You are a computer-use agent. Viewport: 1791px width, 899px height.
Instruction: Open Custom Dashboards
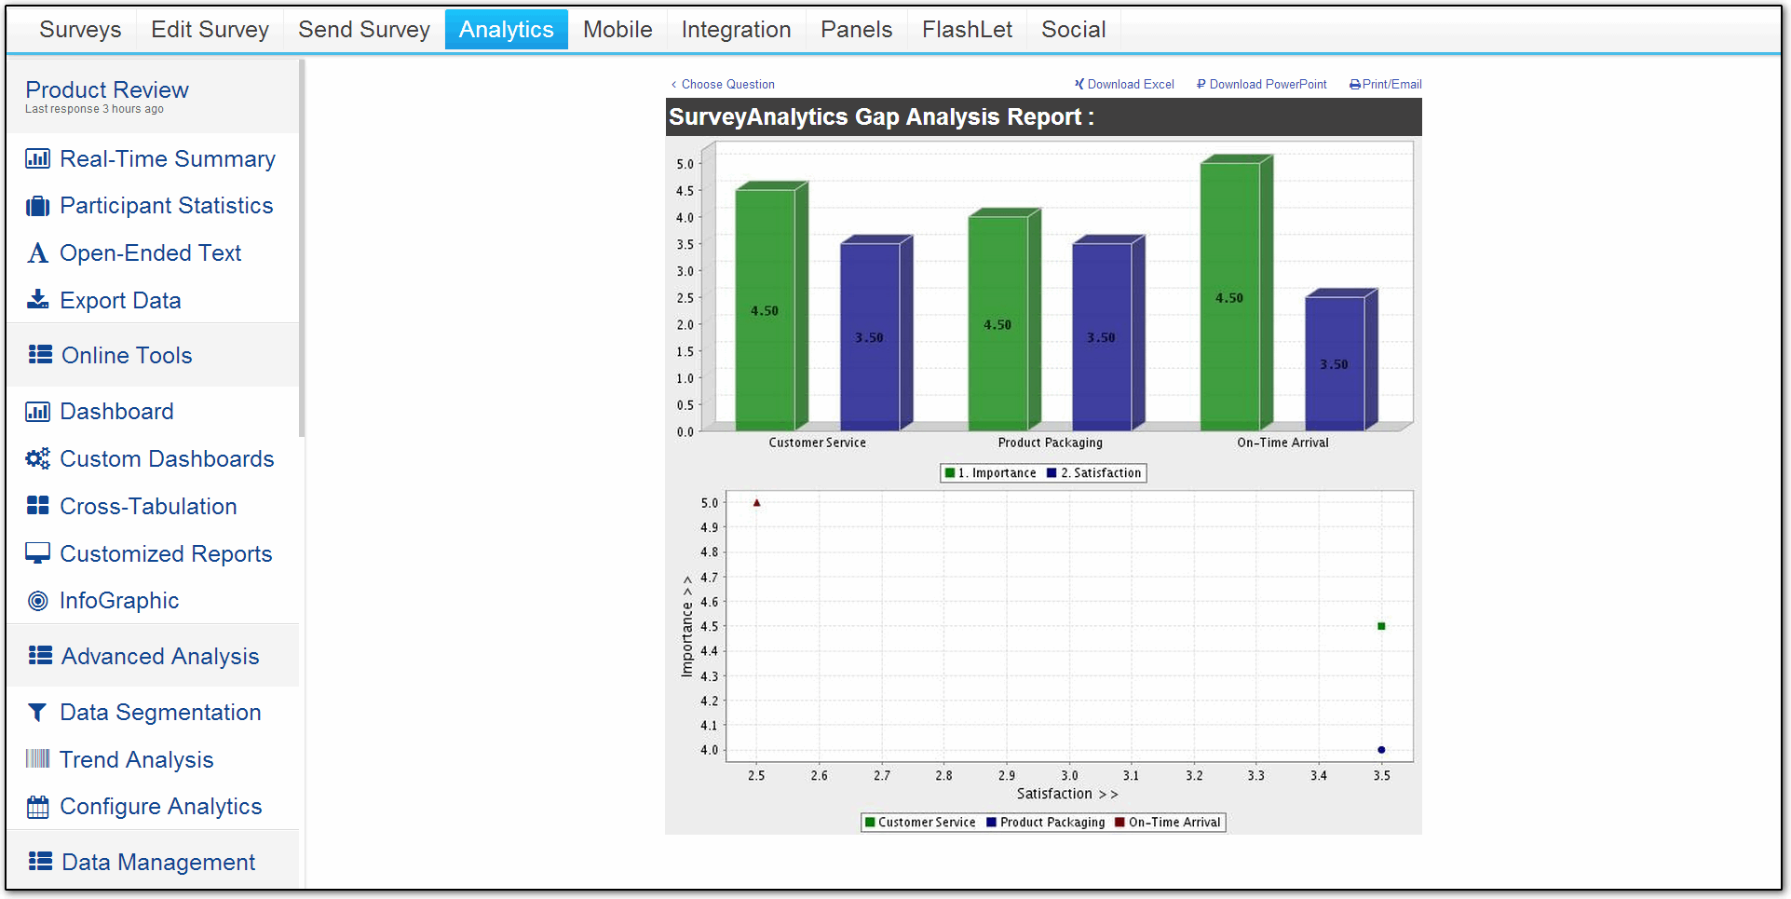tap(167, 458)
